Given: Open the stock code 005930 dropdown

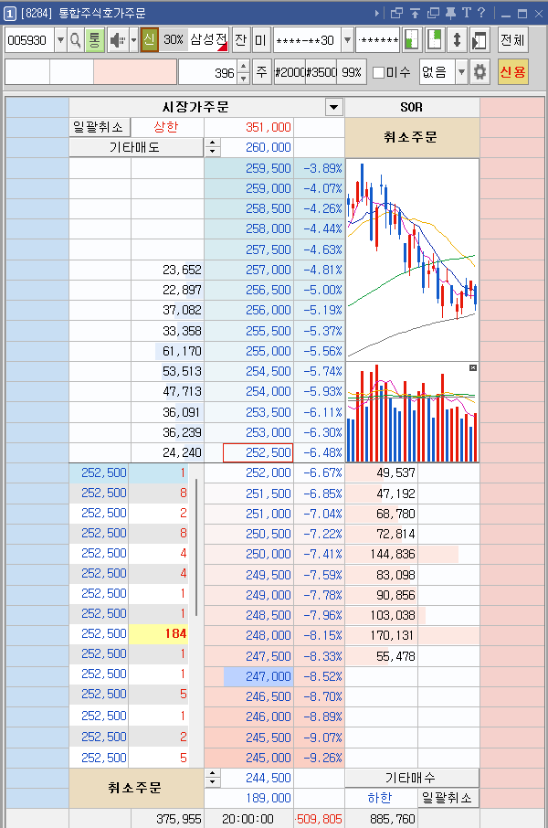Looking at the screenshot, I should (60, 40).
